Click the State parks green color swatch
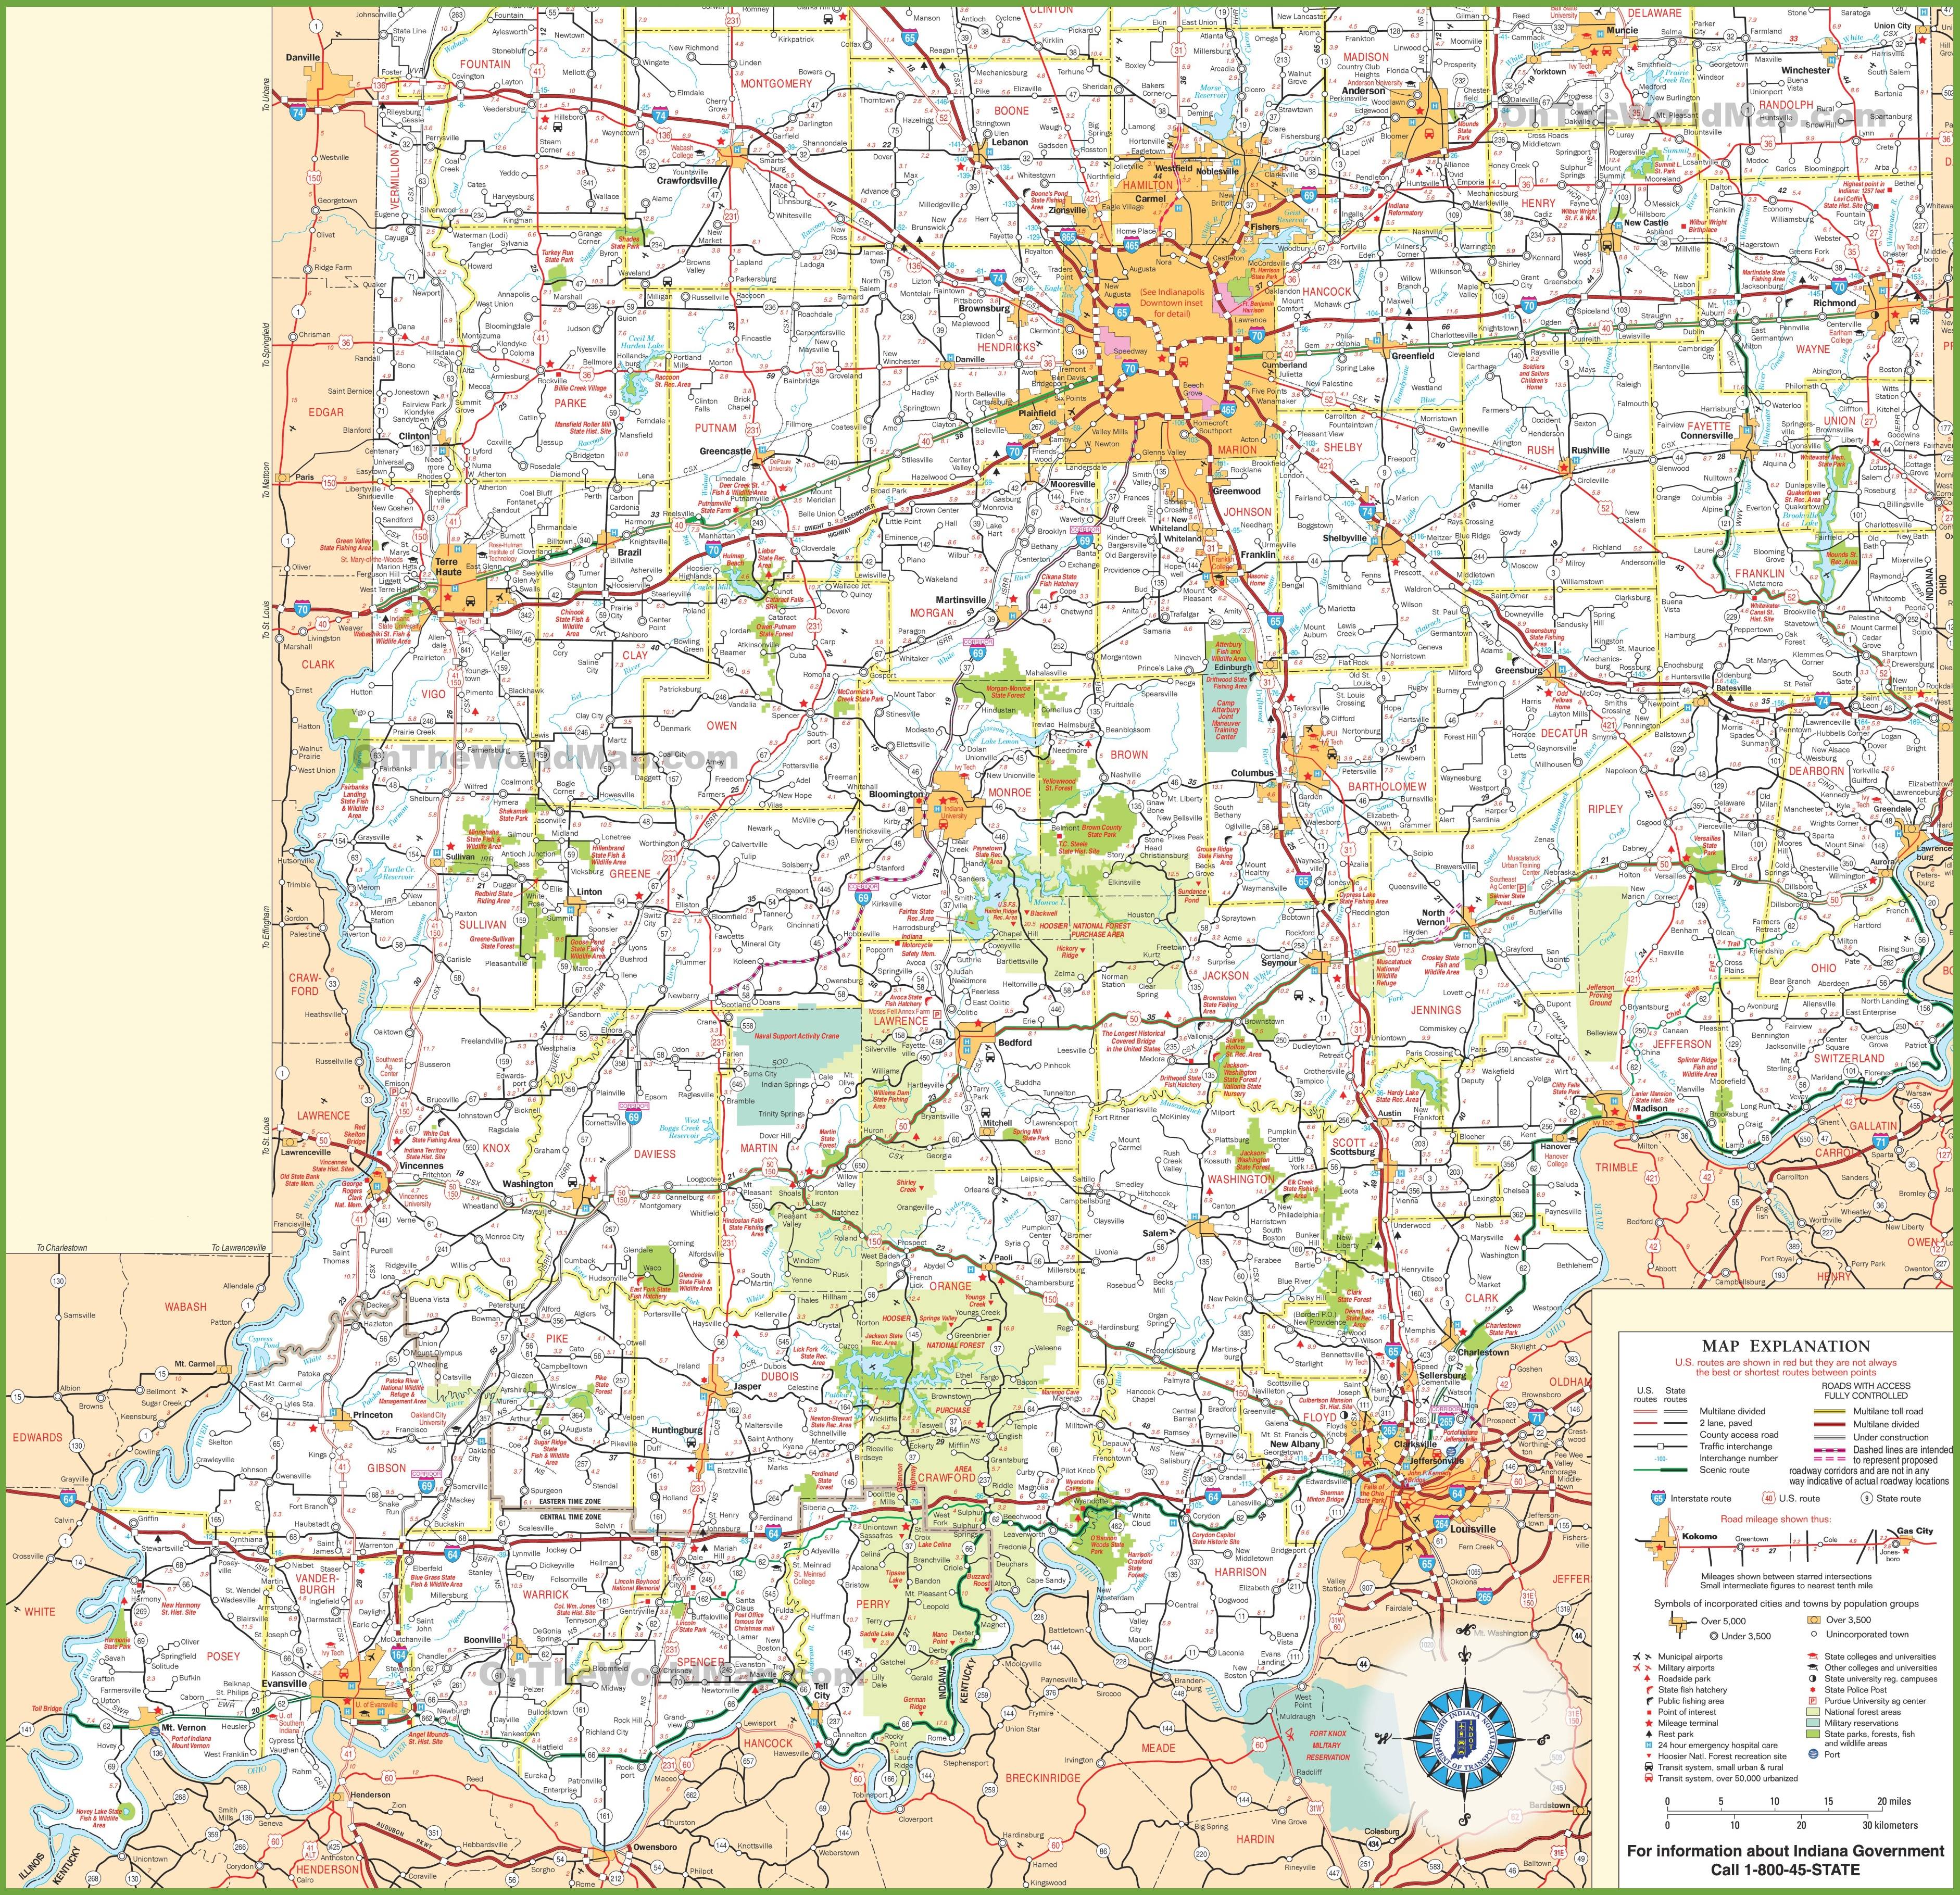1960x1895 pixels. (1813, 1734)
